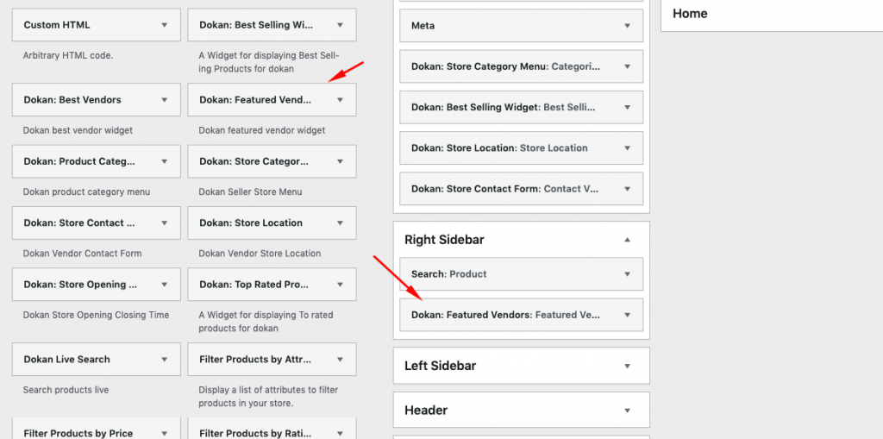Expand the Left Sidebar panel arrow
The image size is (883, 439).
tap(628, 366)
